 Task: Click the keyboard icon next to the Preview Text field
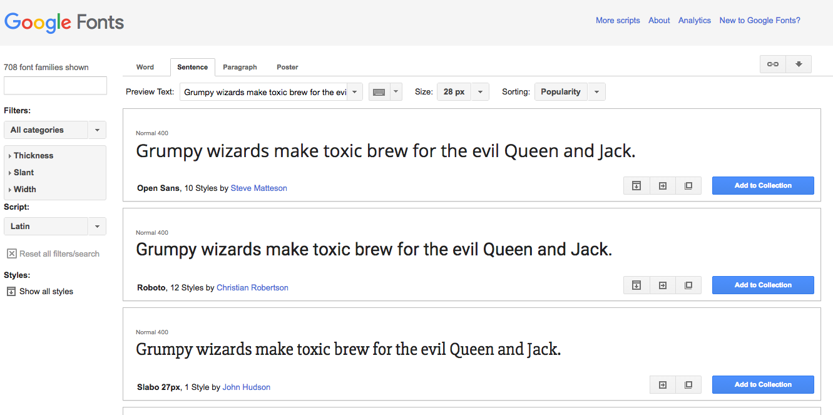(x=379, y=92)
